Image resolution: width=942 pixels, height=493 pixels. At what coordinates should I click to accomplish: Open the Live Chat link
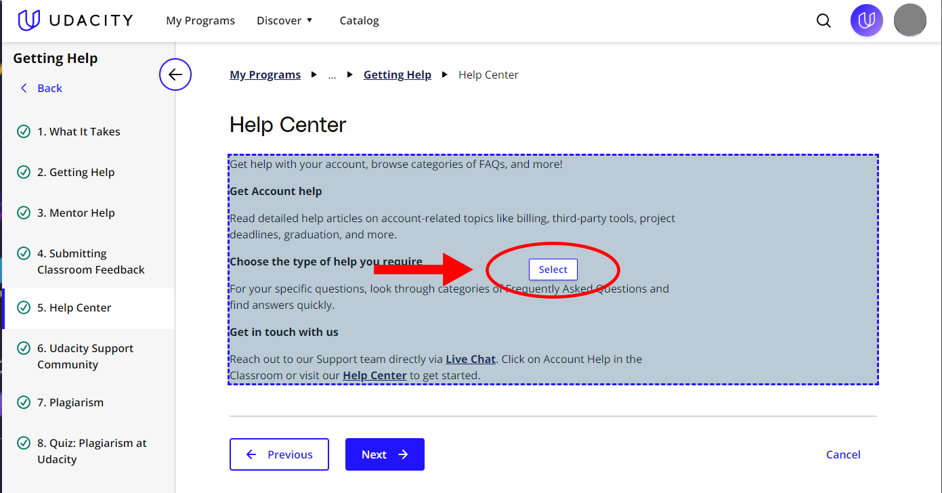[471, 359]
